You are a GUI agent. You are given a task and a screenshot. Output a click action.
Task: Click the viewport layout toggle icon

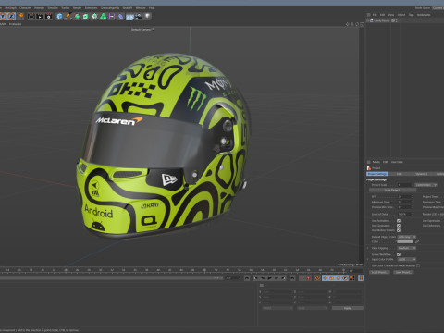[x=362, y=24]
